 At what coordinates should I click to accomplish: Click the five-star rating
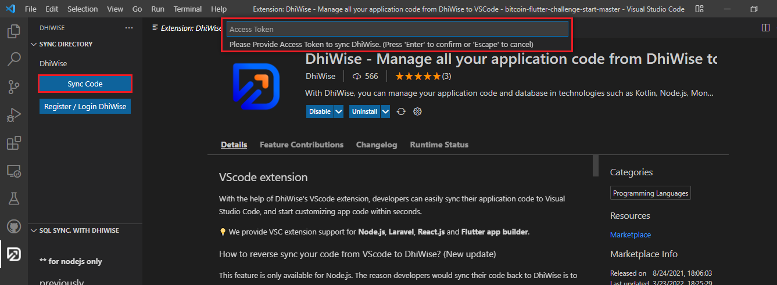418,76
